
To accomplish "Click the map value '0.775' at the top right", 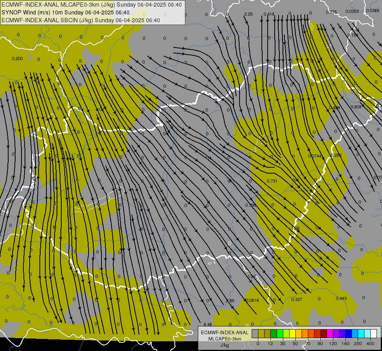I will pyautogui.click(x=331, y=12).
